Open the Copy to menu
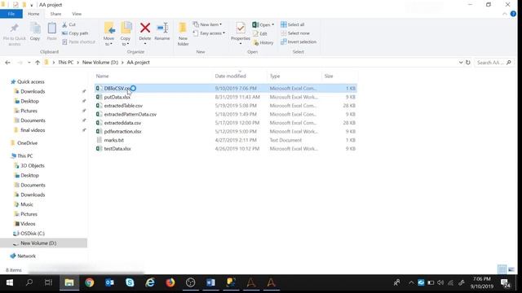The image size is (522, 293). [126, 34]
